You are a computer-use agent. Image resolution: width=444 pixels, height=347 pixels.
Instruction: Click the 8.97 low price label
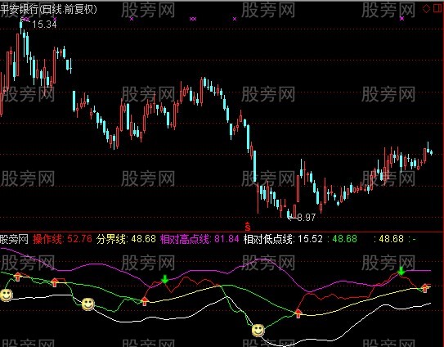point(307,218)
